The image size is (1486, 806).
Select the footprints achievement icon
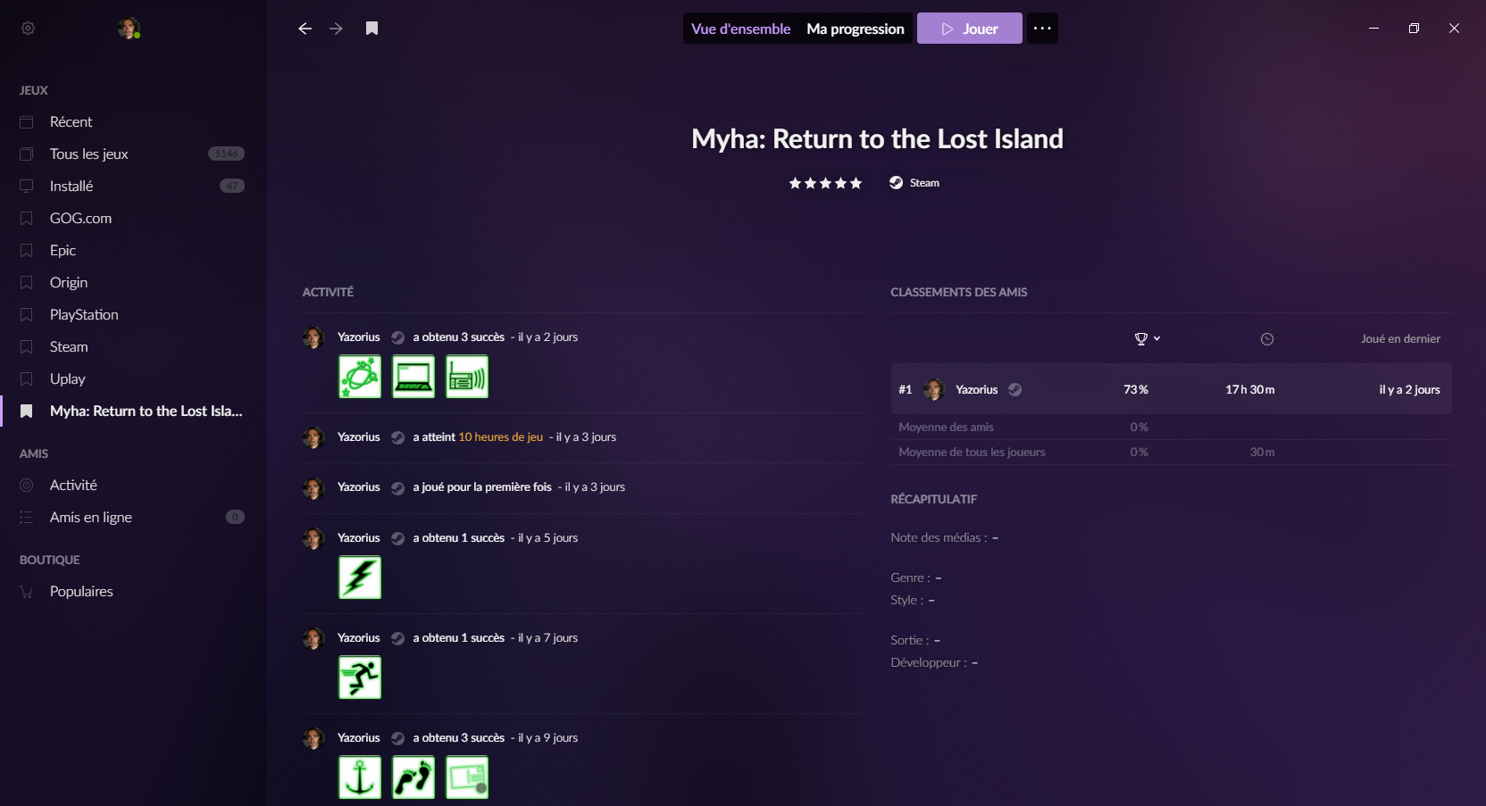click(x=413, y=777)
